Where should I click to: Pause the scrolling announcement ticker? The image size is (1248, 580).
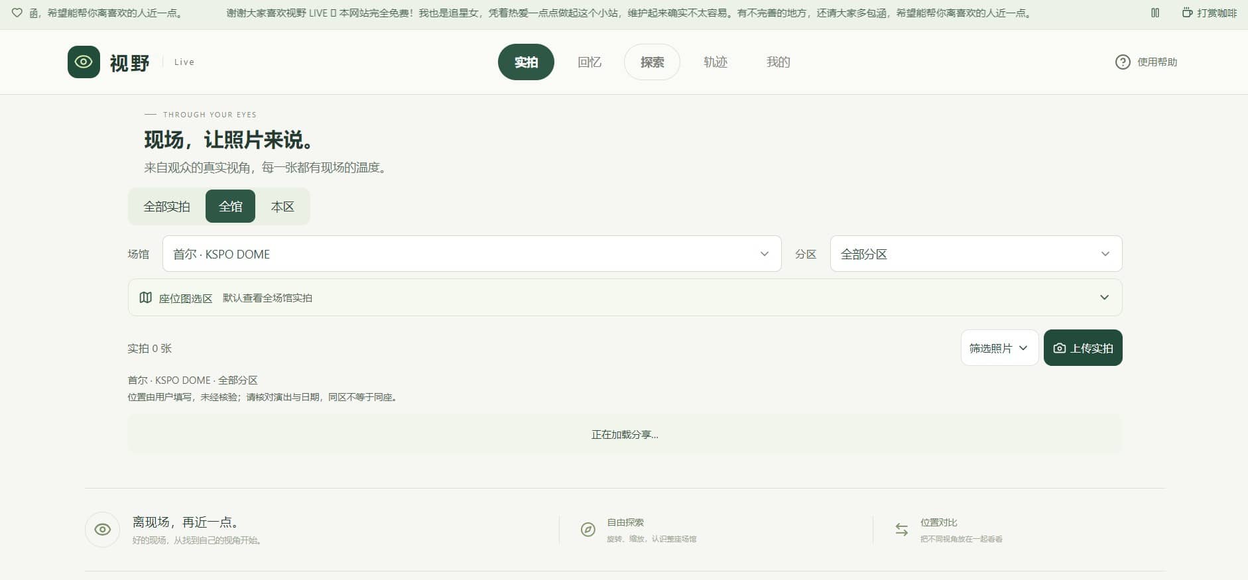coord(1155,13)
